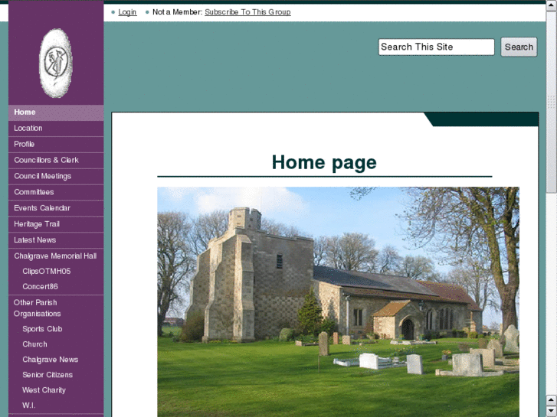Open the Heritage Trail page
Viewport: 557px width, 417px height.
point(56,224)
